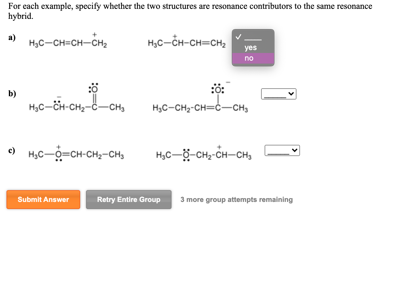Click the checkmark icon beside the blank choice
The width and height of the screenshot is (399, 282).
pos(238,37)
